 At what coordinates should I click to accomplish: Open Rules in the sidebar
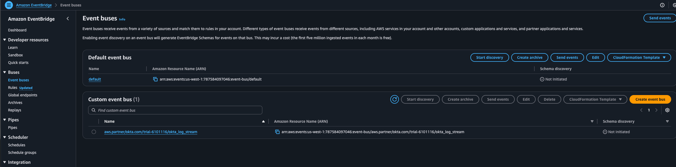(x=13, y=88)
